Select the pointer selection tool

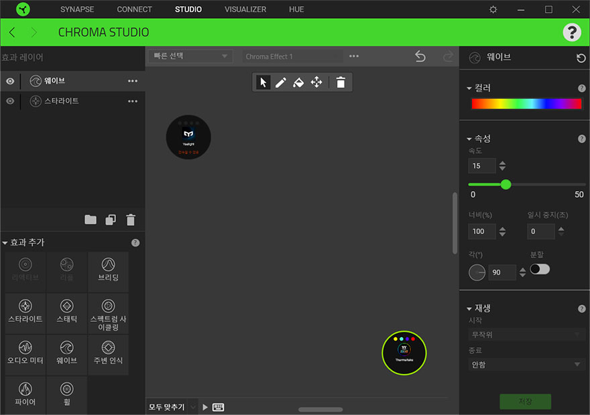[263, 82]
